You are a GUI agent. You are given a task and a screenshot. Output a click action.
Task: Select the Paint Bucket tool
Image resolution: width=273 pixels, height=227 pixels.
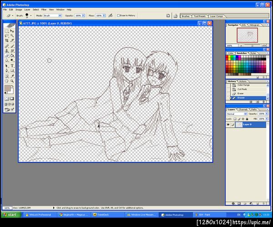12,55
